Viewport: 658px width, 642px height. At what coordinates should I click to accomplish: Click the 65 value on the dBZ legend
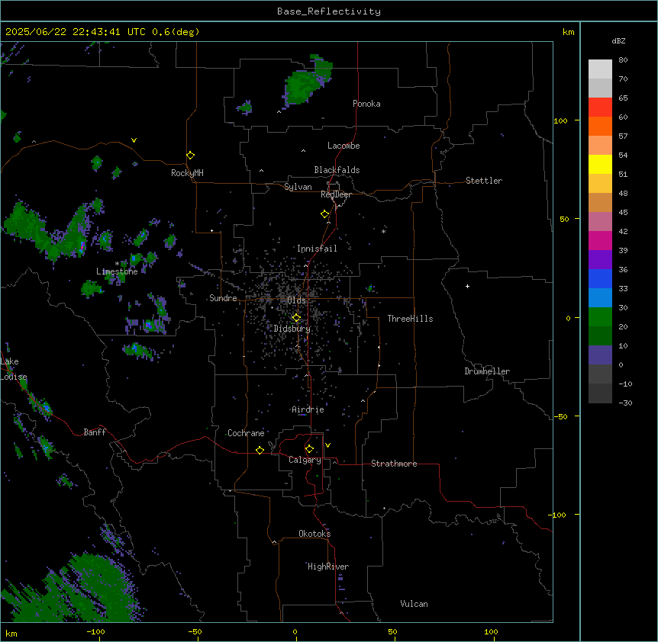click(x=623, y=98)
